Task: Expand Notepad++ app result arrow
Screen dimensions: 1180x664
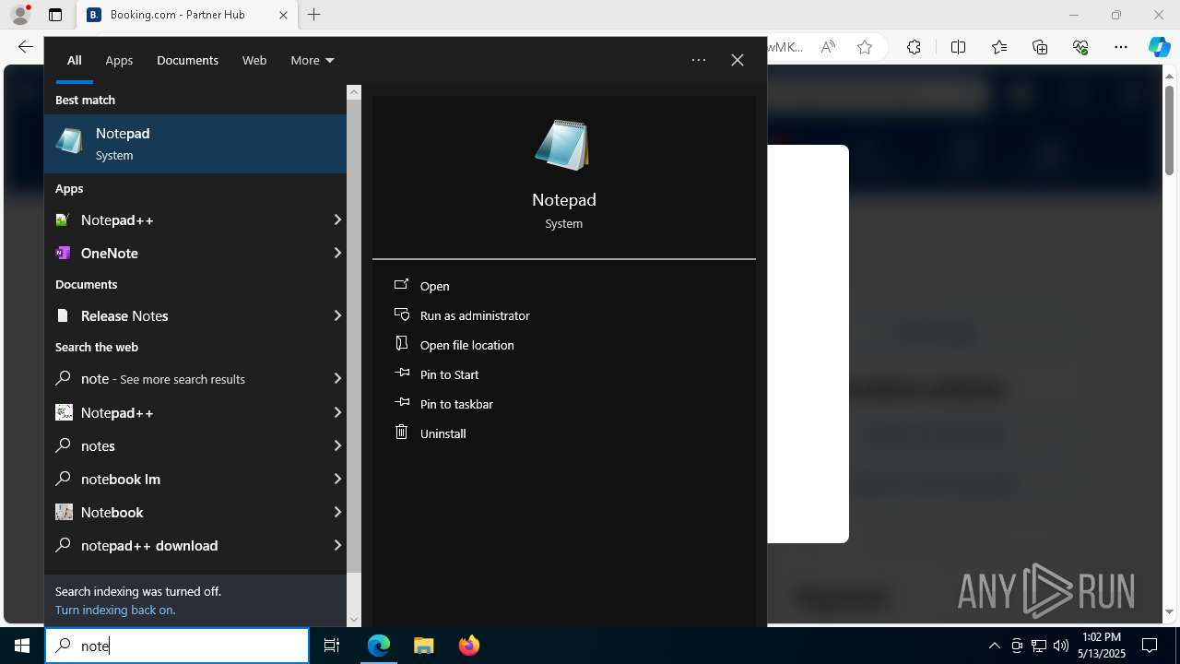Action: tap(337, 220)
